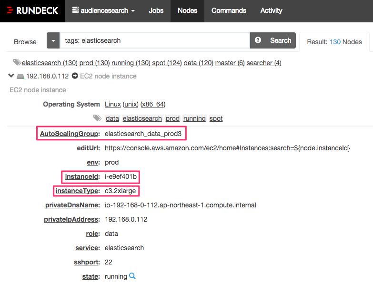Screen dimensions: 373x283
Task: Click the magnifier icon next to running state
Action: coord(132,276)
